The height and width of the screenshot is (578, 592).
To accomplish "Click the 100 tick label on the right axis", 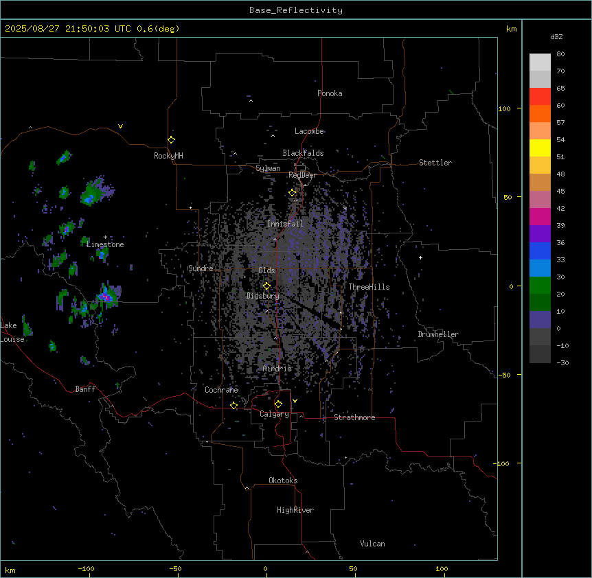I will pos(504,108).
